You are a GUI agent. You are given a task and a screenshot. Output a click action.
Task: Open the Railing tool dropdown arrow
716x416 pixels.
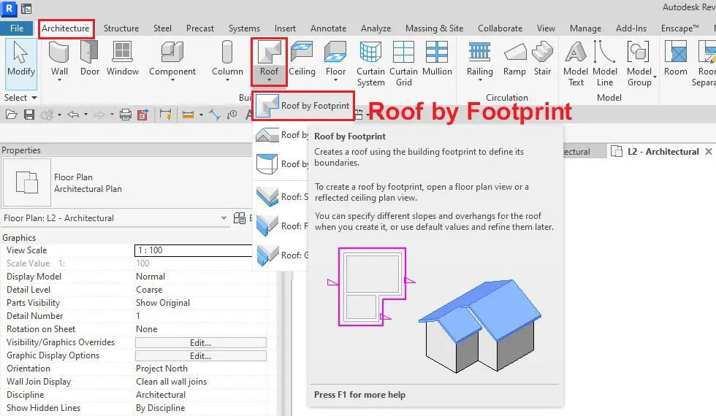(480, 80)
